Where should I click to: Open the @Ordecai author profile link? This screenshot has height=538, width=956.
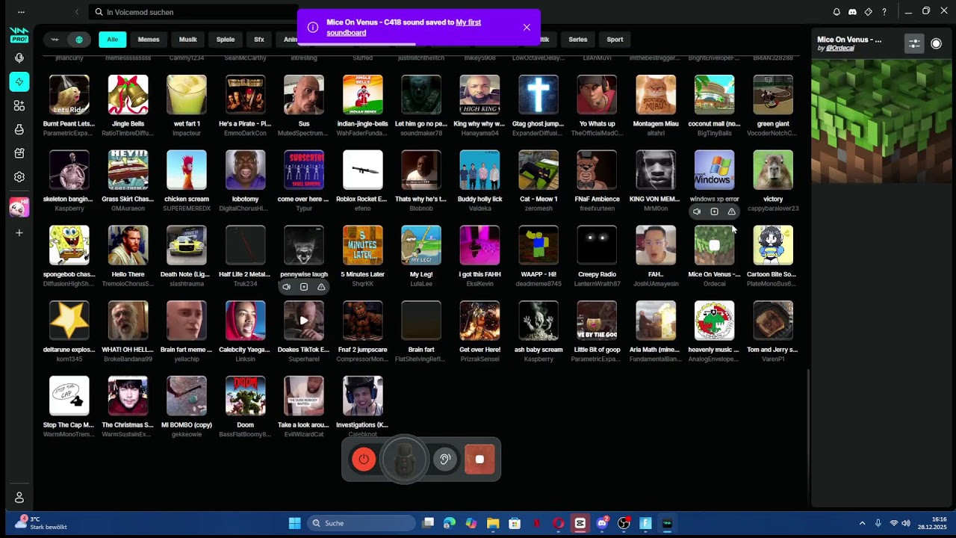840,49
